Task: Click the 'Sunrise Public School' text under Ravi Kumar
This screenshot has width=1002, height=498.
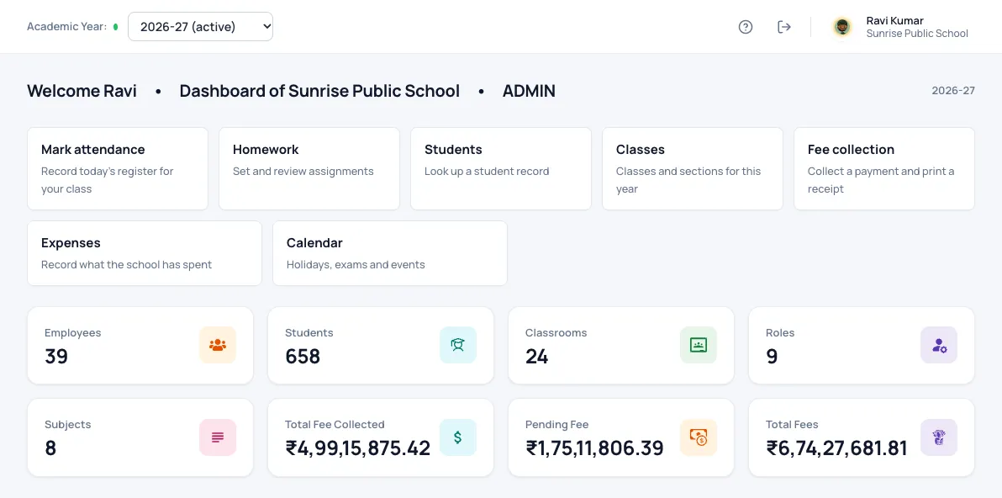Action: click(917, 34)
